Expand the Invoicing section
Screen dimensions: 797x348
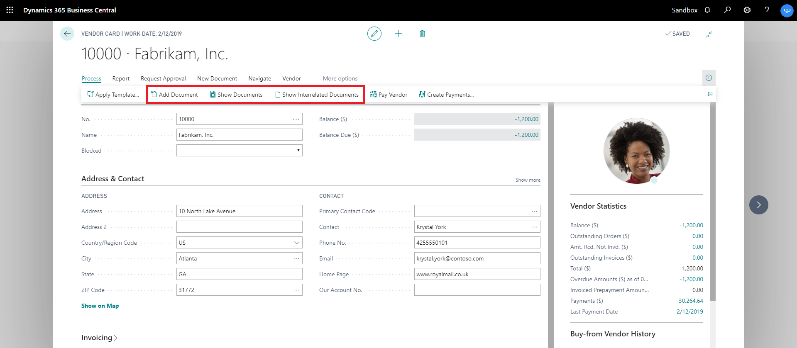tap(99, 338)
